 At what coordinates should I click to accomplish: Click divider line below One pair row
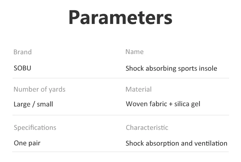tap(120, 152)
